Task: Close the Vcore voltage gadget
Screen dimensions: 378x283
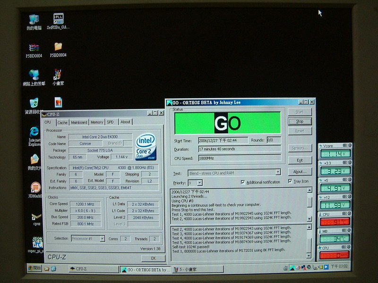Action: [350, 145]
